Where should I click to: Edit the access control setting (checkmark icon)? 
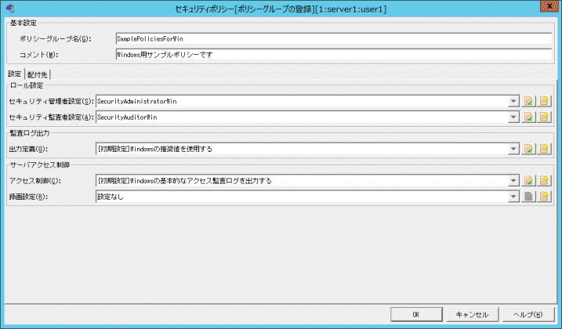click(x=528, y=180)
